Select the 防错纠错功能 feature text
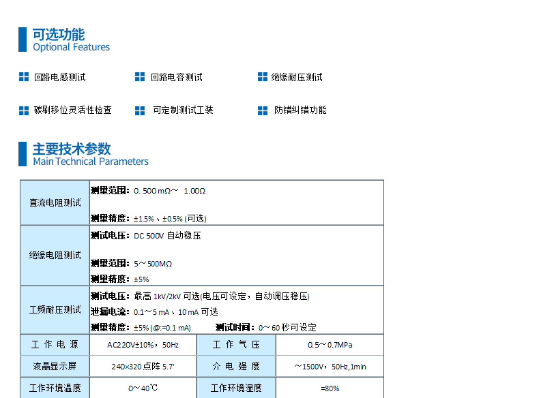 [x=300, y=110]
